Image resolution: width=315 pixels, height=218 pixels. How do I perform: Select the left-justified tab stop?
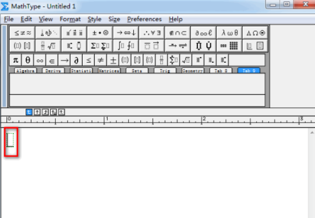tap(29, 112)
